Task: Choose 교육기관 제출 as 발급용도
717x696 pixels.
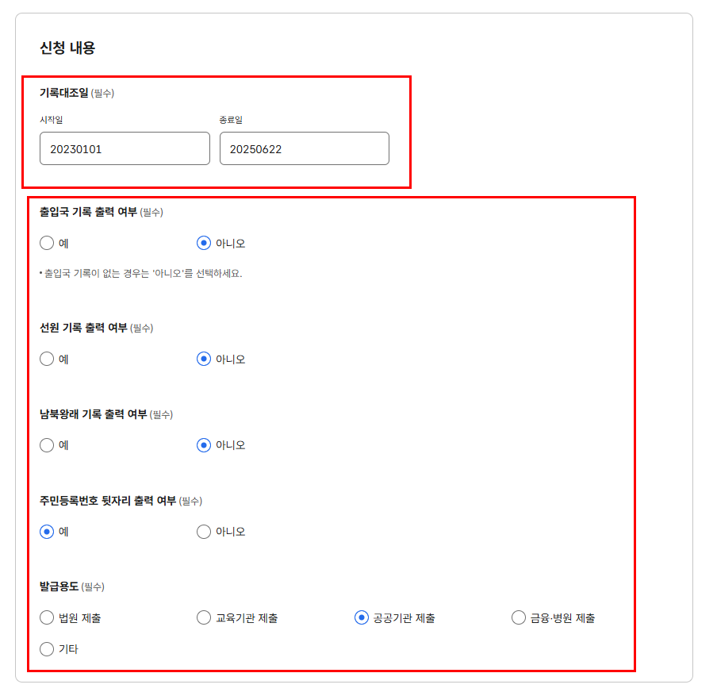Action: tap(204, 617)
